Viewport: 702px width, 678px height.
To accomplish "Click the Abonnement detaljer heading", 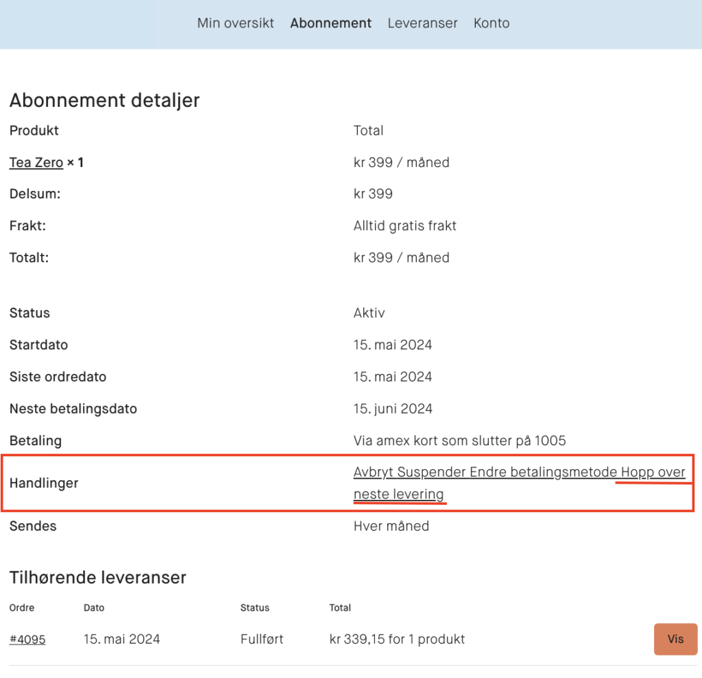I will 104,101.
